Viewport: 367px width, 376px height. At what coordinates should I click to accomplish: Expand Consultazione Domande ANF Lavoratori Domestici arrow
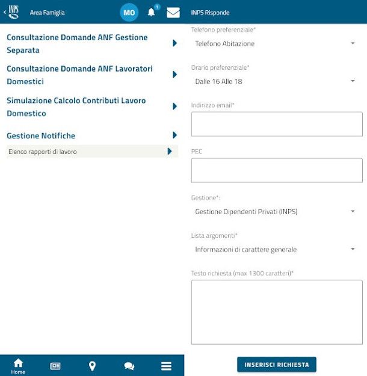175,75
